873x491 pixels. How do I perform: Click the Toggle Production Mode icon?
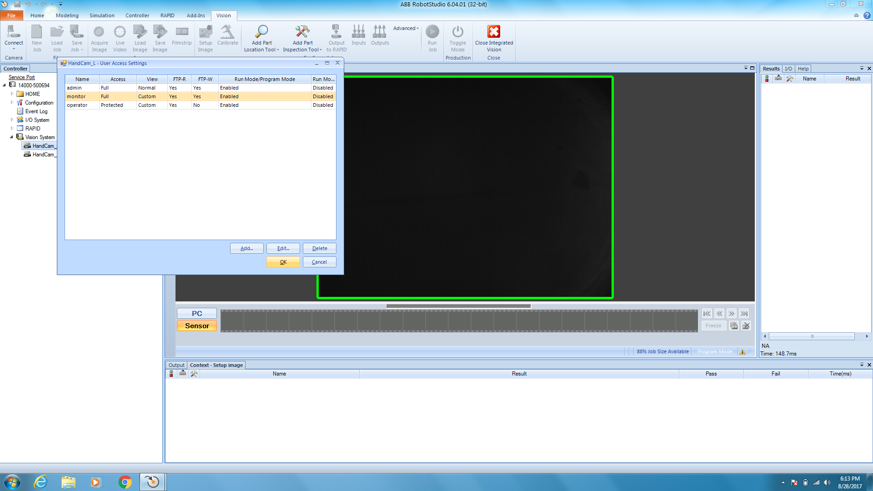pos(457,32)
